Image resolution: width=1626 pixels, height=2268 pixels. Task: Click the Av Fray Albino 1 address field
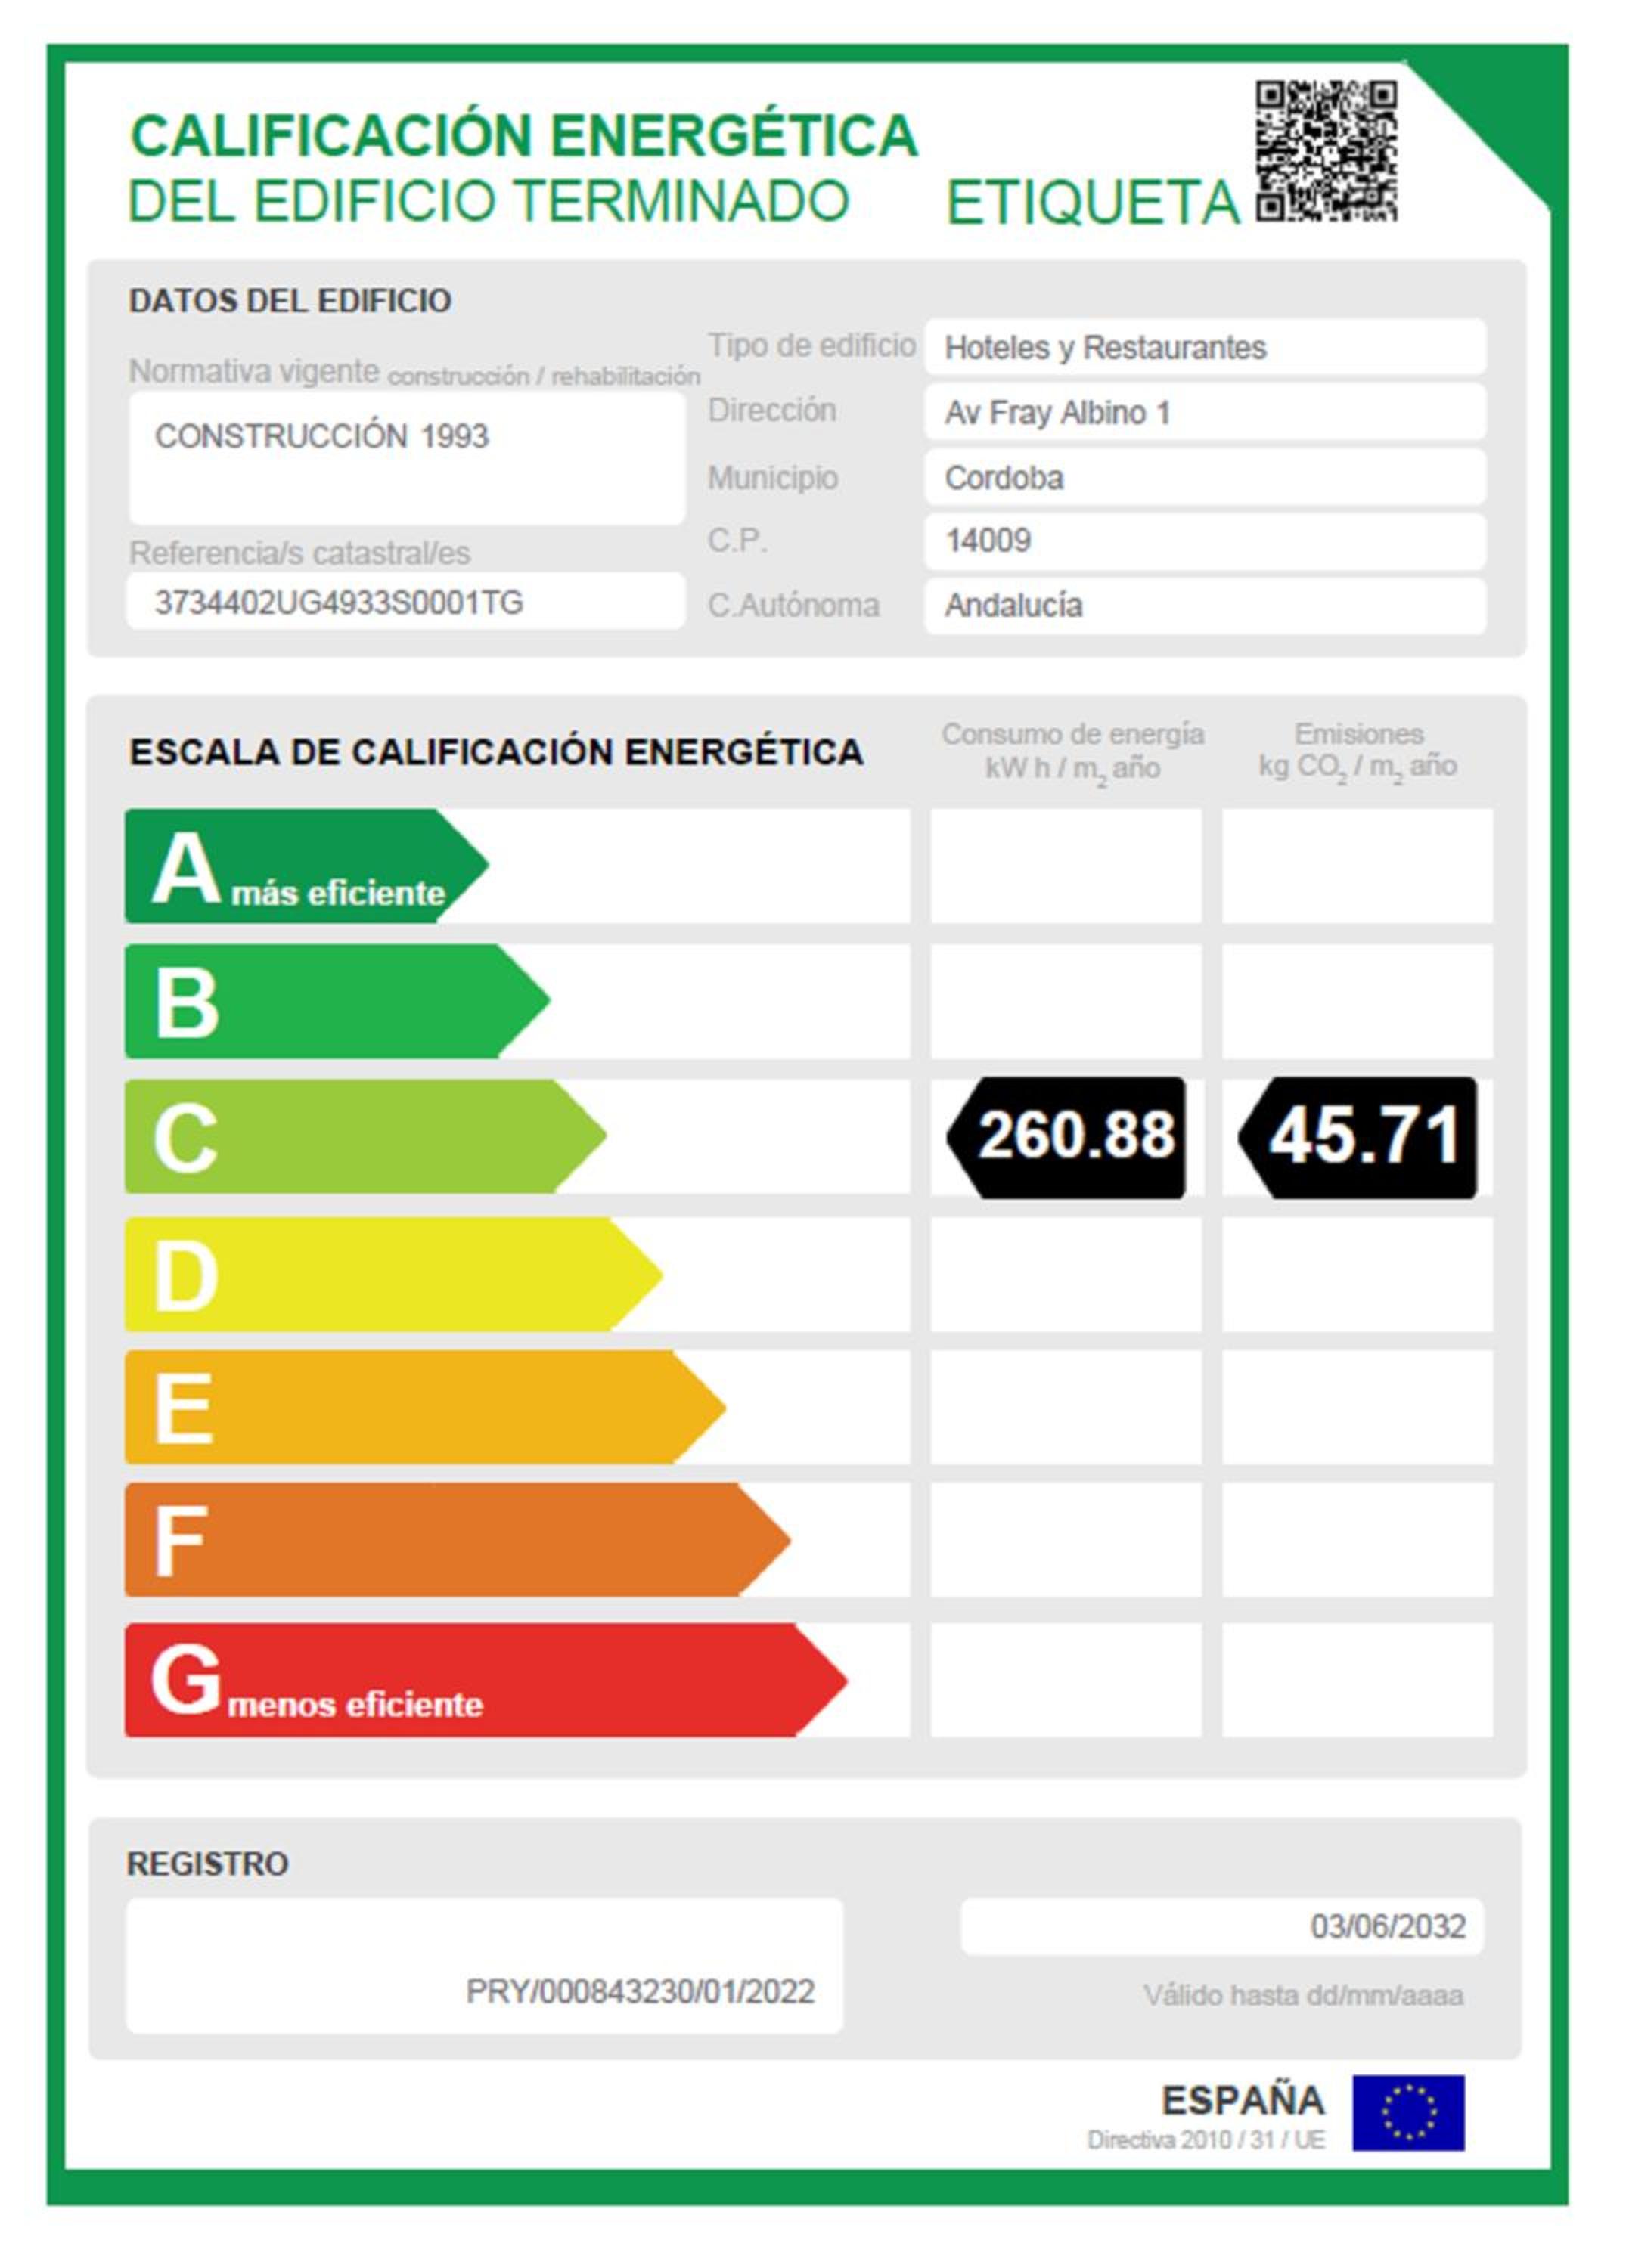click(x=1205, y=412)
